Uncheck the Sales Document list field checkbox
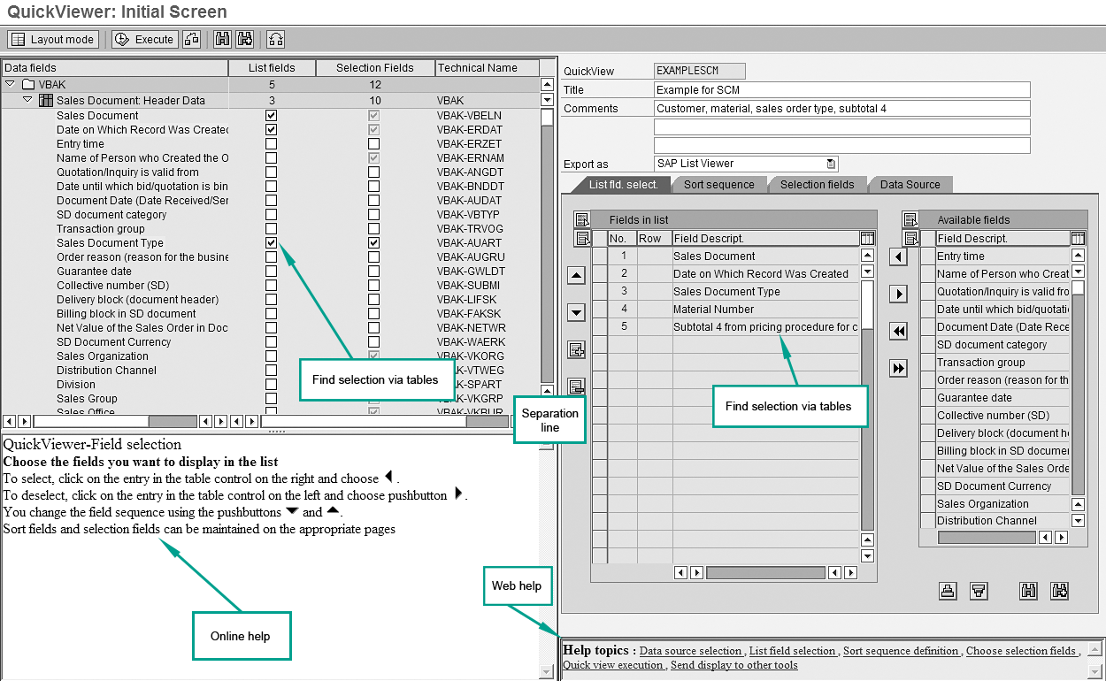This screenshot has width=1106, height=681. coord(271,115)
